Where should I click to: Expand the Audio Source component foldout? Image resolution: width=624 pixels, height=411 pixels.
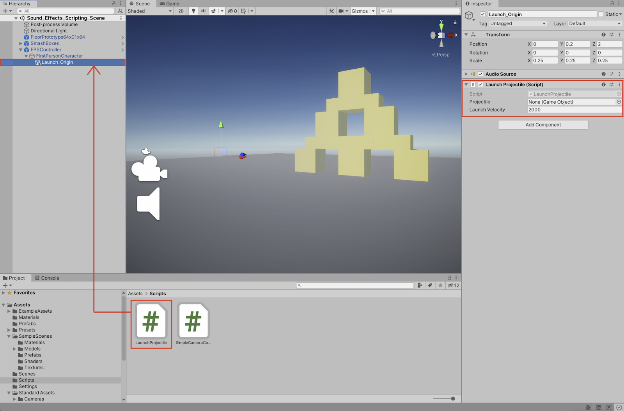coord(466,74)
